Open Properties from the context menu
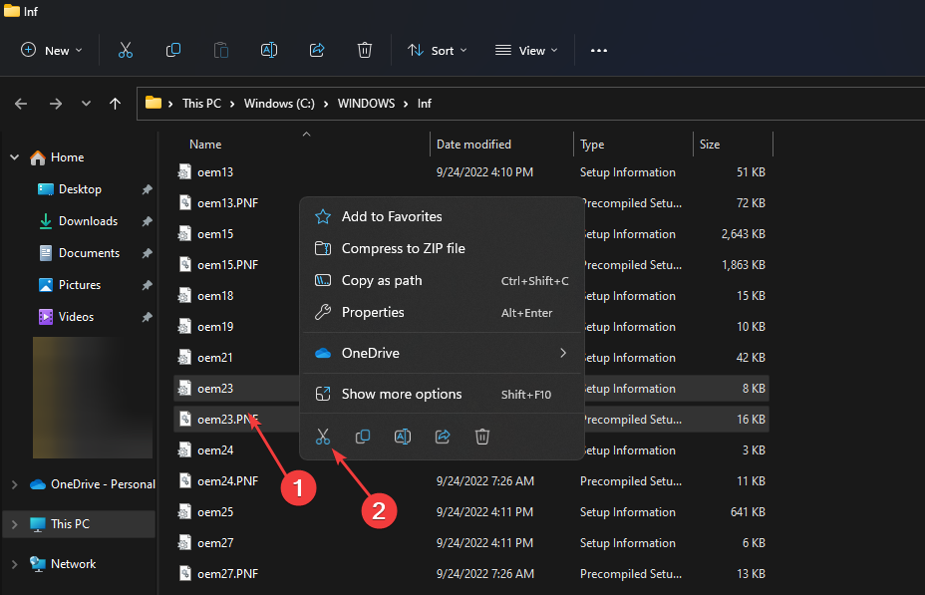Screen dimensions: 925x595 click(373, 313)
